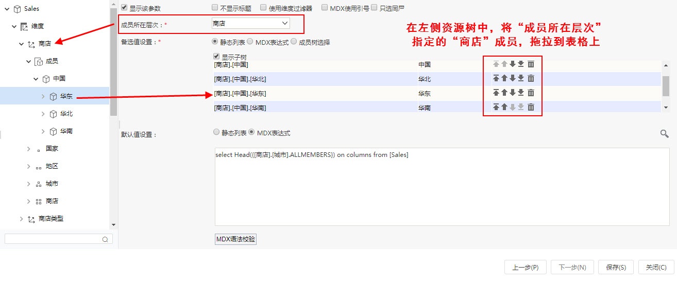The image size is (677, 283).
Task: Delete the 华南 row
Action: click(x=531, y=107)
